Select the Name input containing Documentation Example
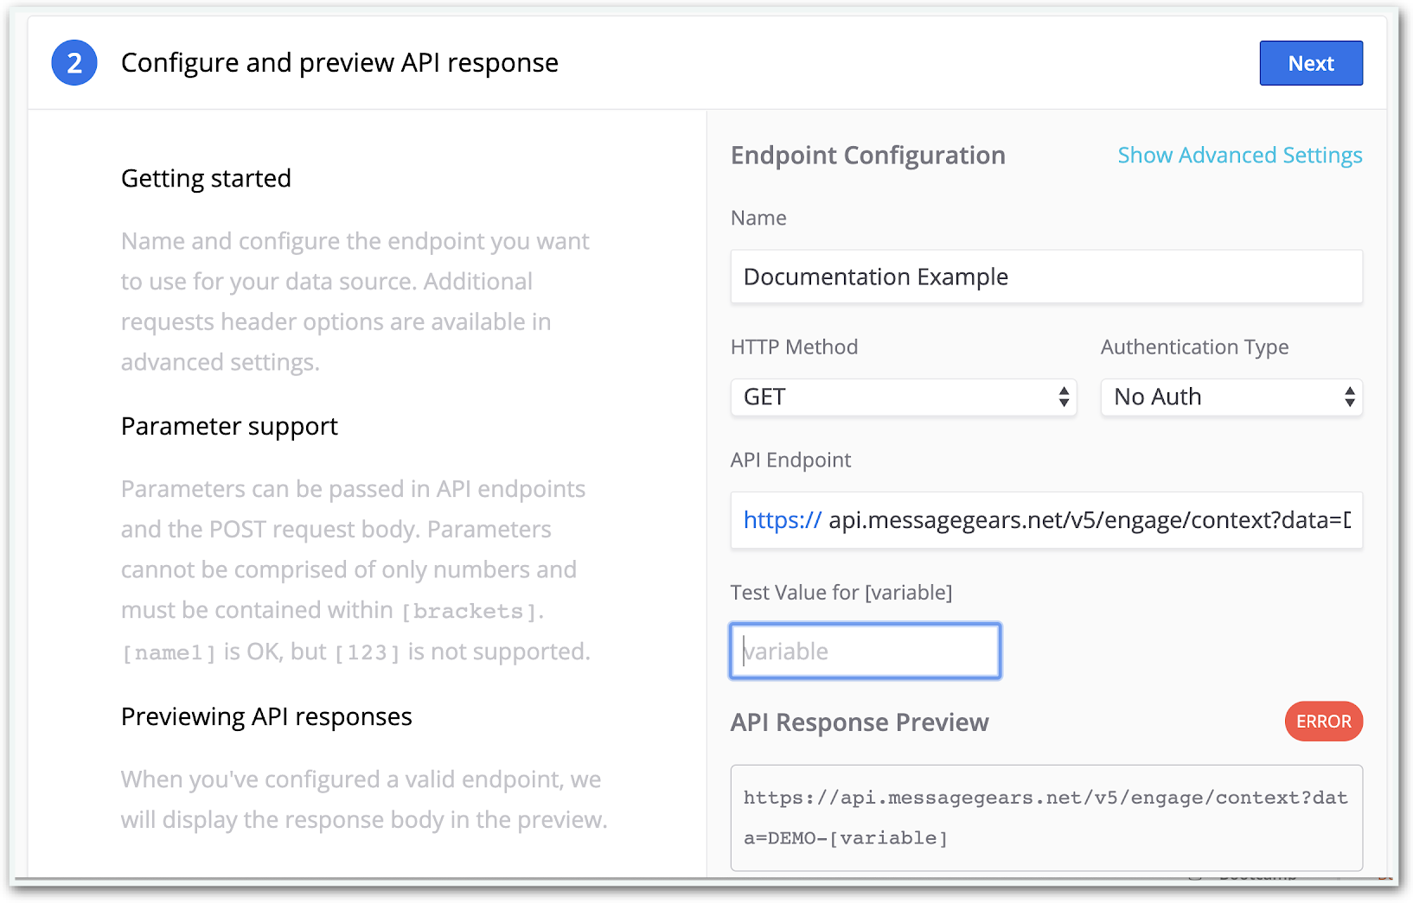 1045,277
